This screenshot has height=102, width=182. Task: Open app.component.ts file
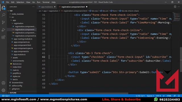(21, 52)
